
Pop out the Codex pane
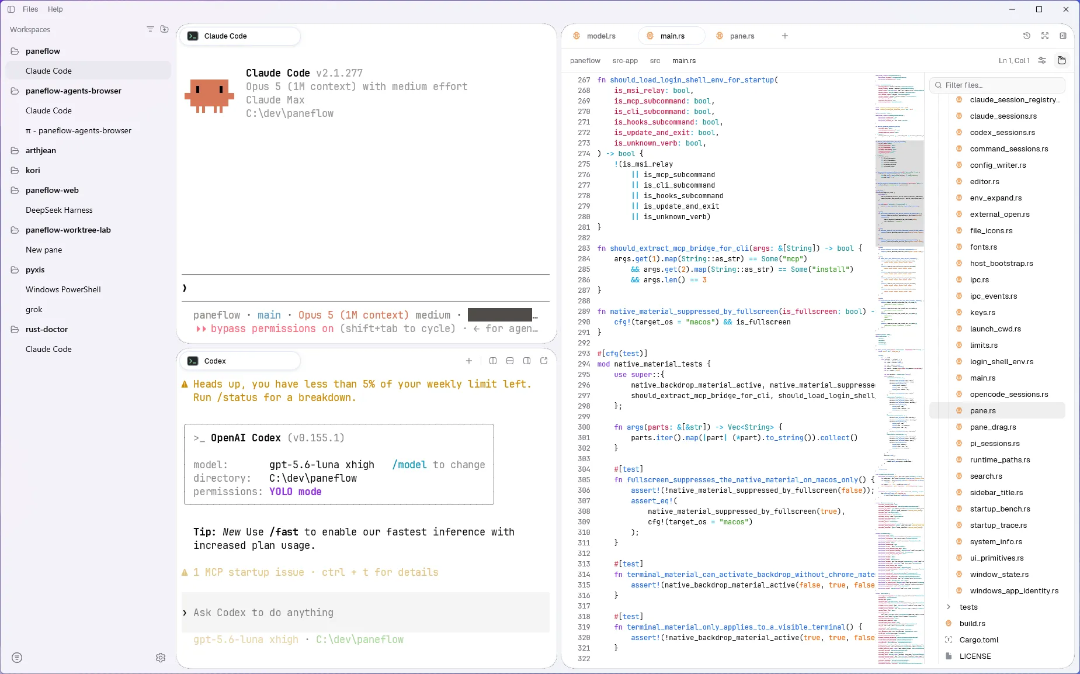544,361
